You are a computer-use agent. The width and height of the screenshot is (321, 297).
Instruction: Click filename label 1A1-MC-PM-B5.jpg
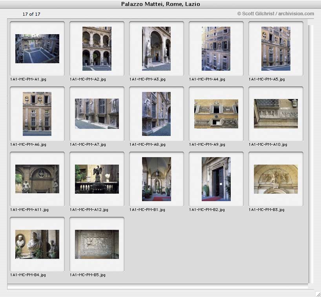[x=88, y=275]
